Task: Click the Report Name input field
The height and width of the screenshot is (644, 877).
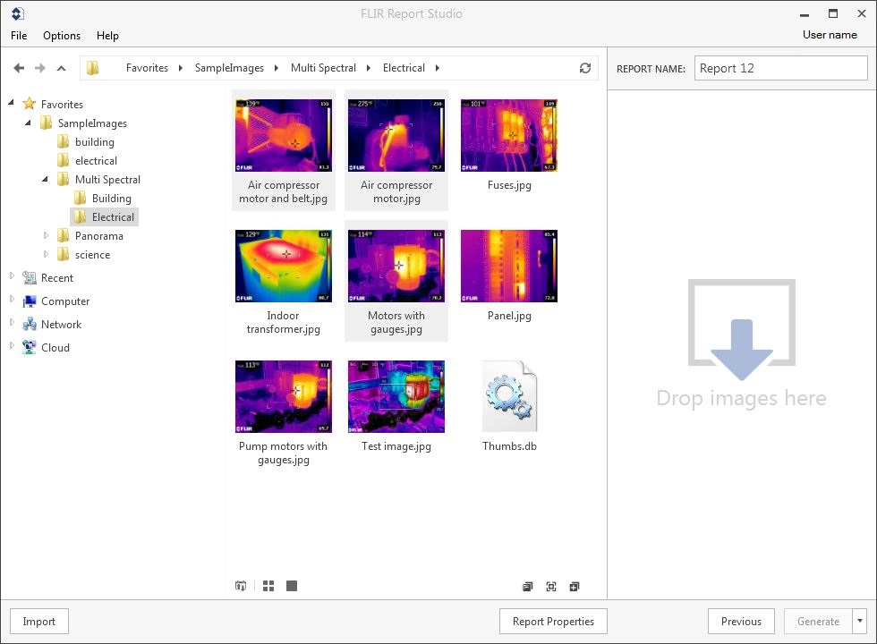Action: [780, 68]
